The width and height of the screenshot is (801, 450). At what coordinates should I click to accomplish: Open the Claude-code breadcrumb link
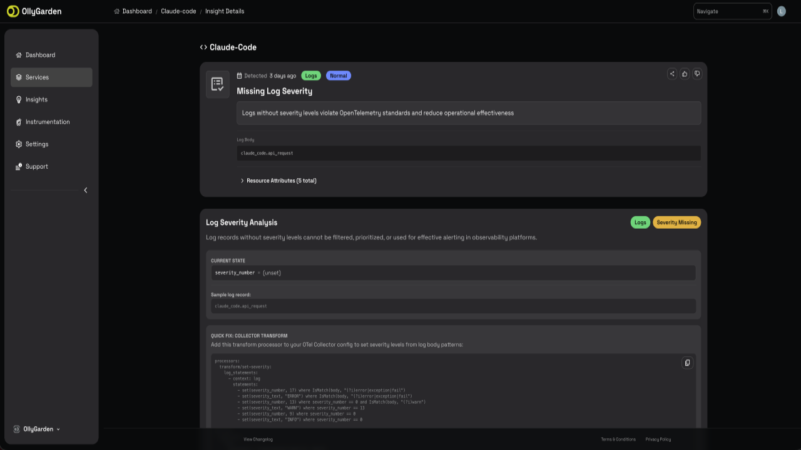[x=178, y=11]
